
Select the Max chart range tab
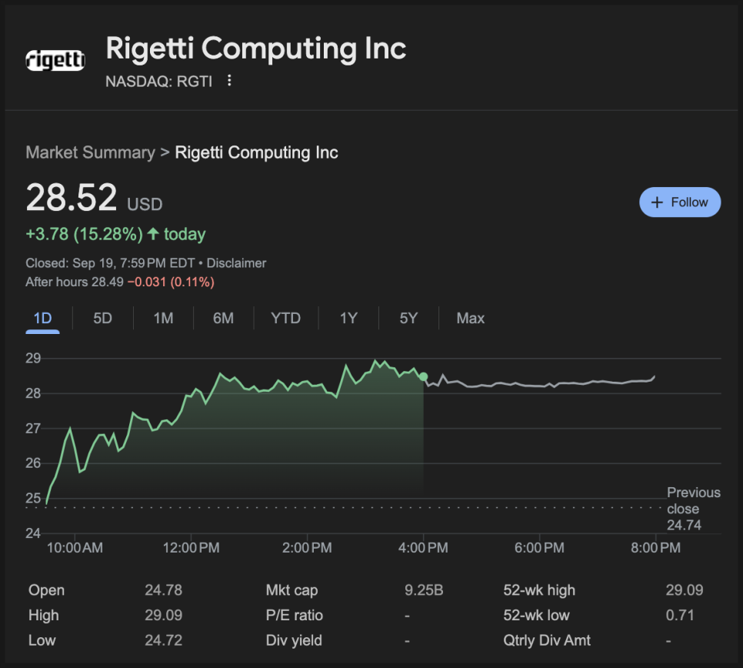click(470, 318)
